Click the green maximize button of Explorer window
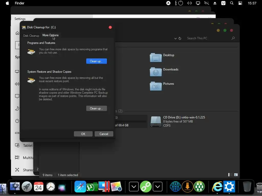Image resolution: width=262 pixels, height=196 pixels. (225, 30)
